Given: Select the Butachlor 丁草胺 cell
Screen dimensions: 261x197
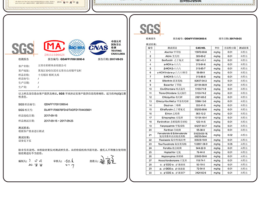Looking at the screenshot, I should pos(172,85).
